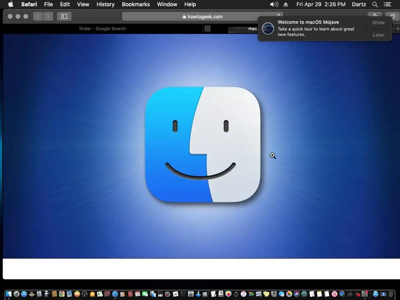The image size is (400, 300).
Task: Open Stickies from the Dock
Action: tap(266, 294)
